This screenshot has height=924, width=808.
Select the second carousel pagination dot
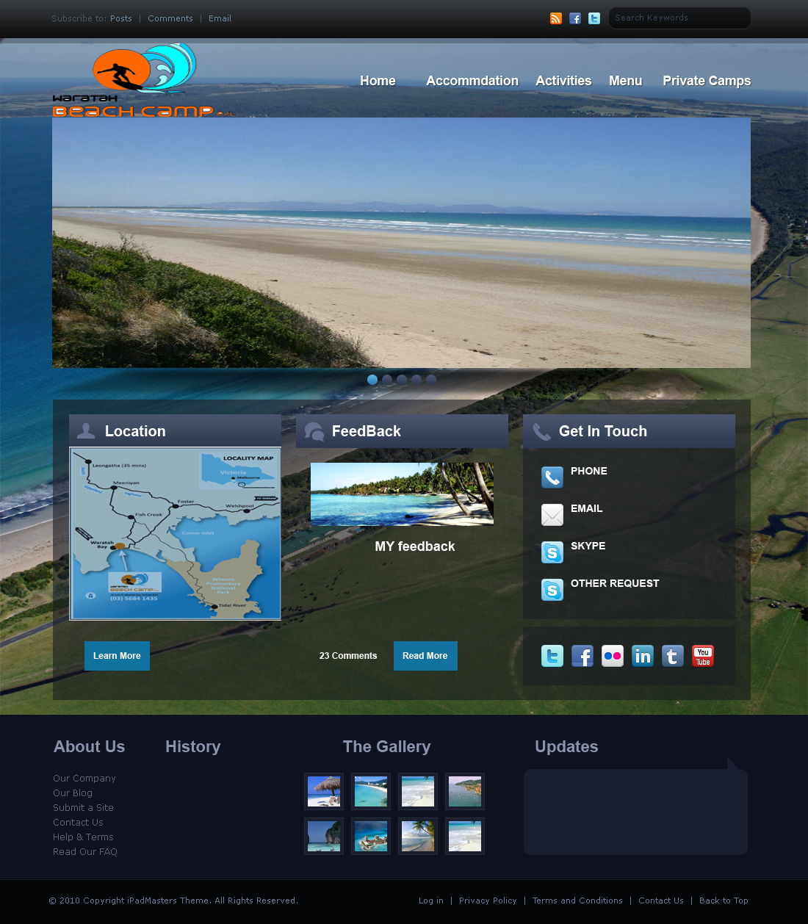point(387,380)
